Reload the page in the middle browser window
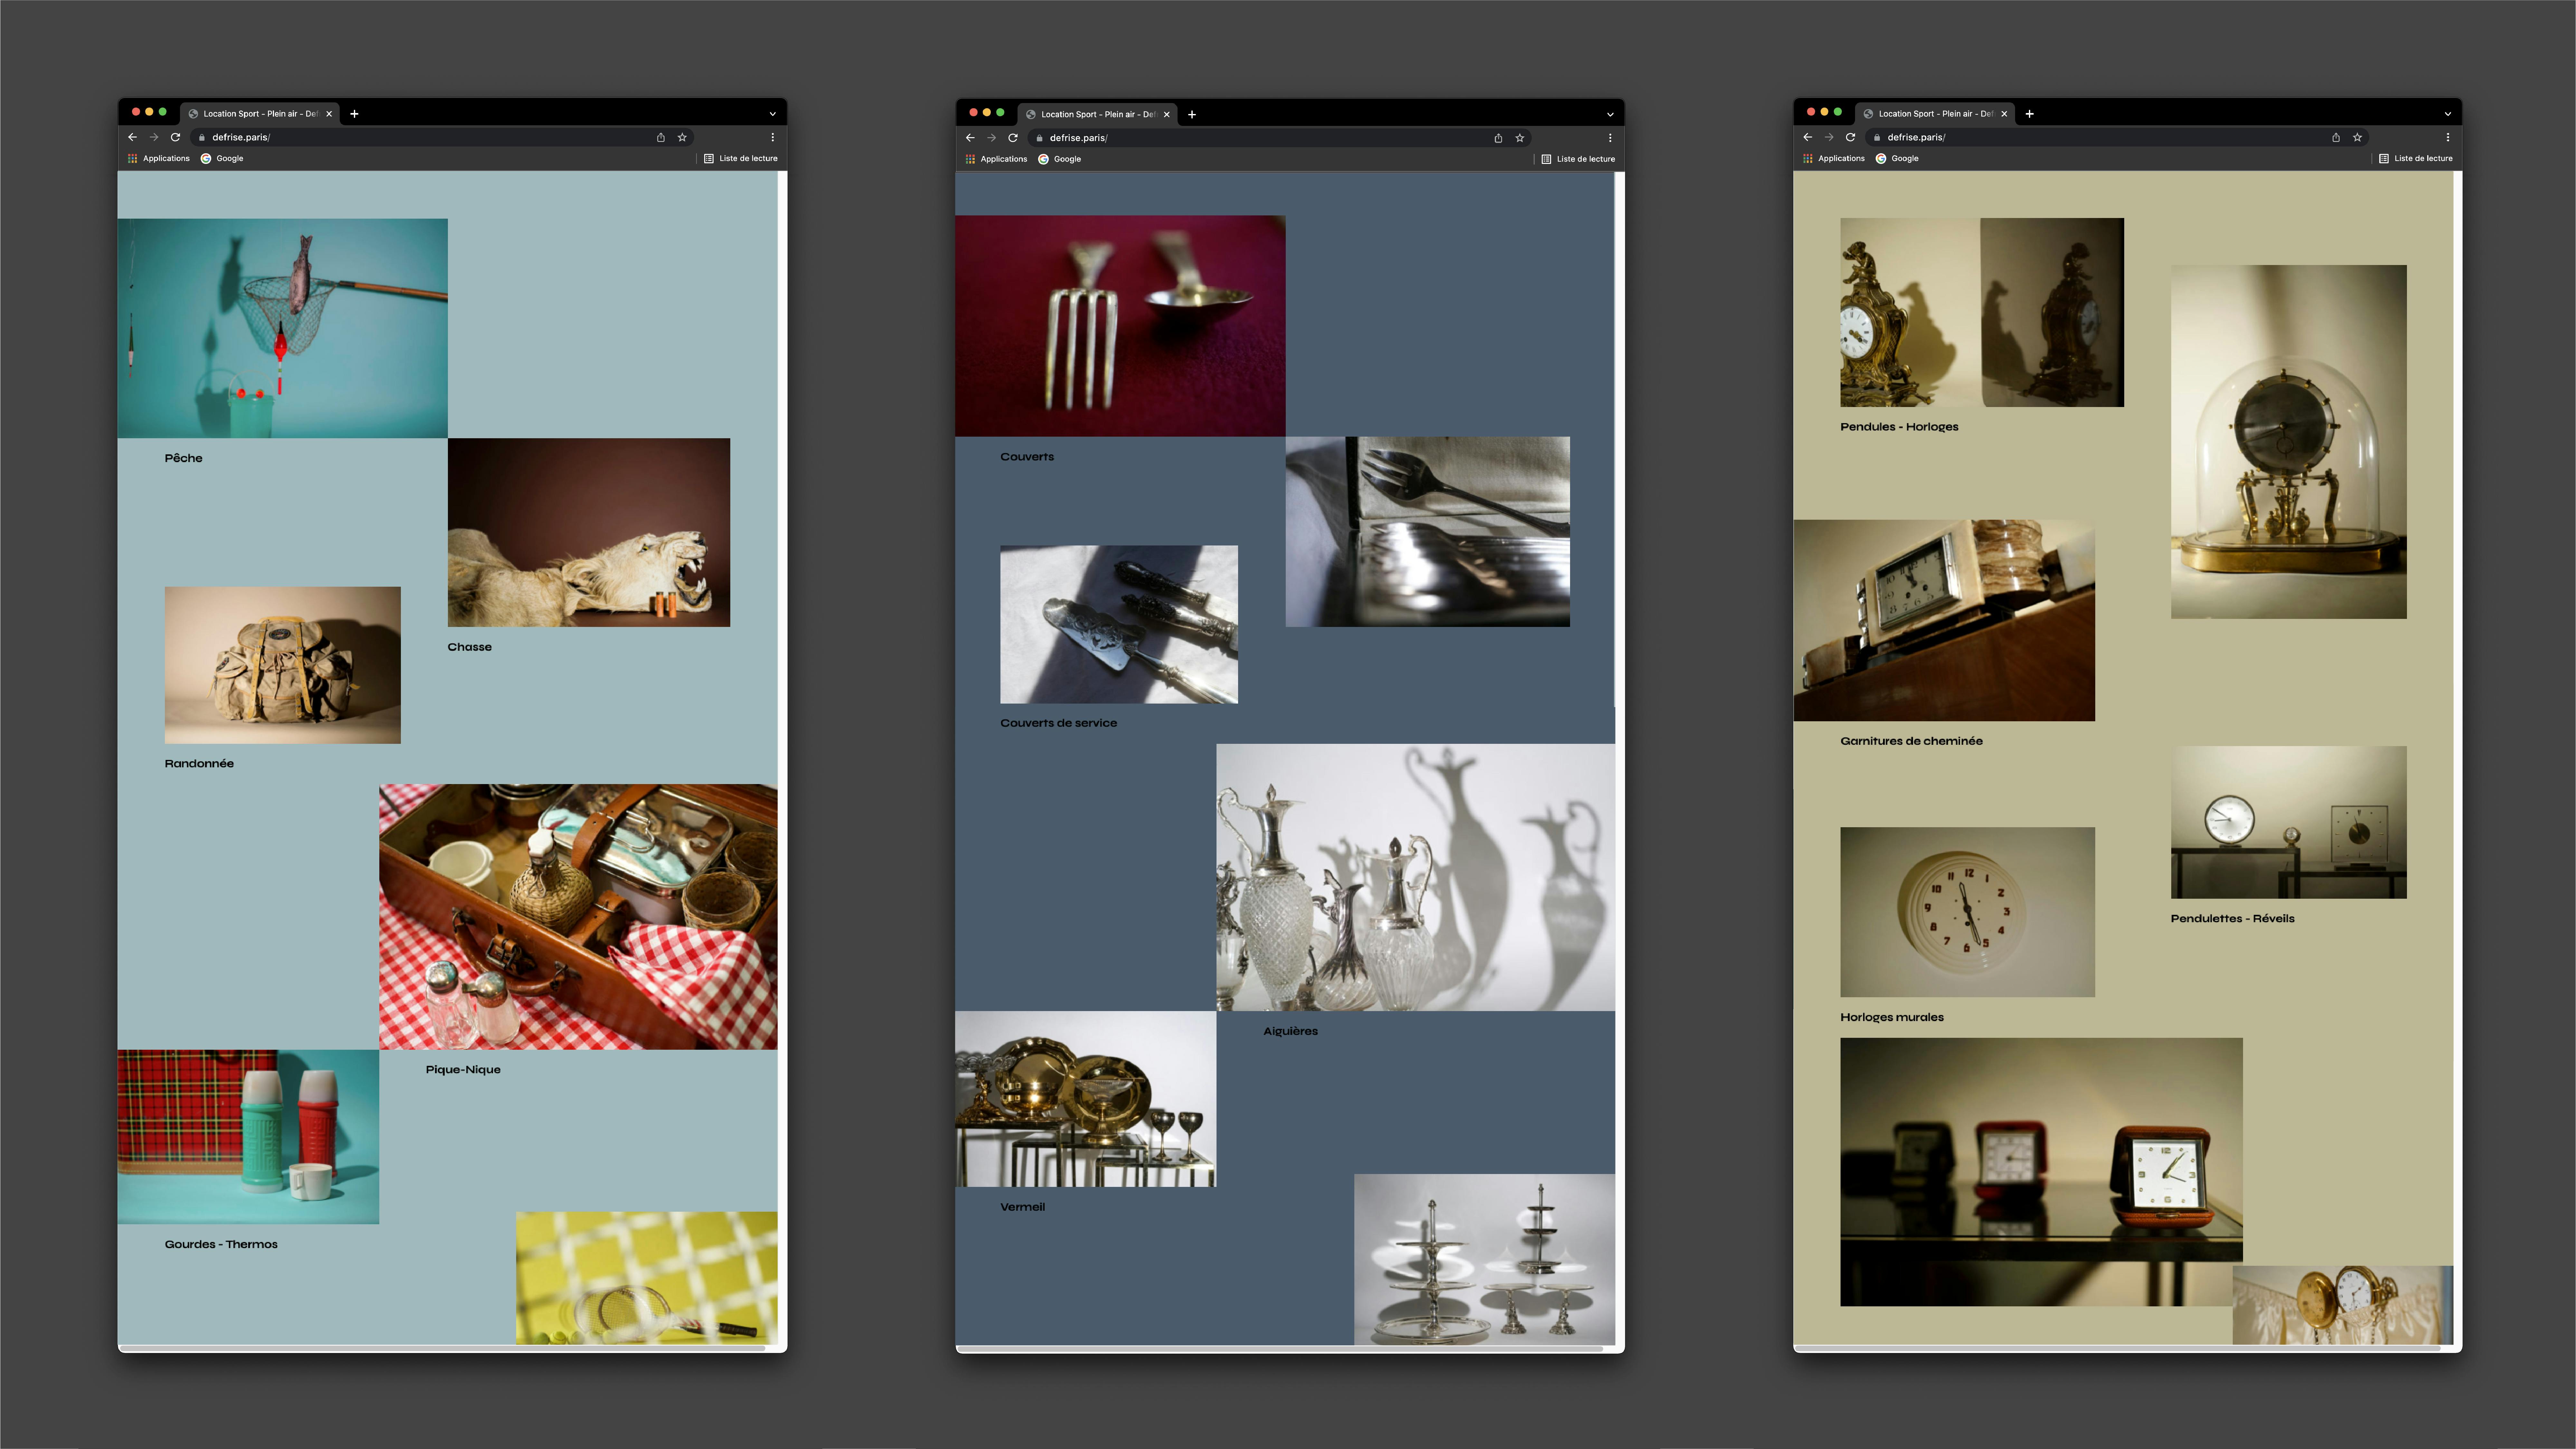The height and width of the screenshot is (1449, 2576). click(1013, 138)
